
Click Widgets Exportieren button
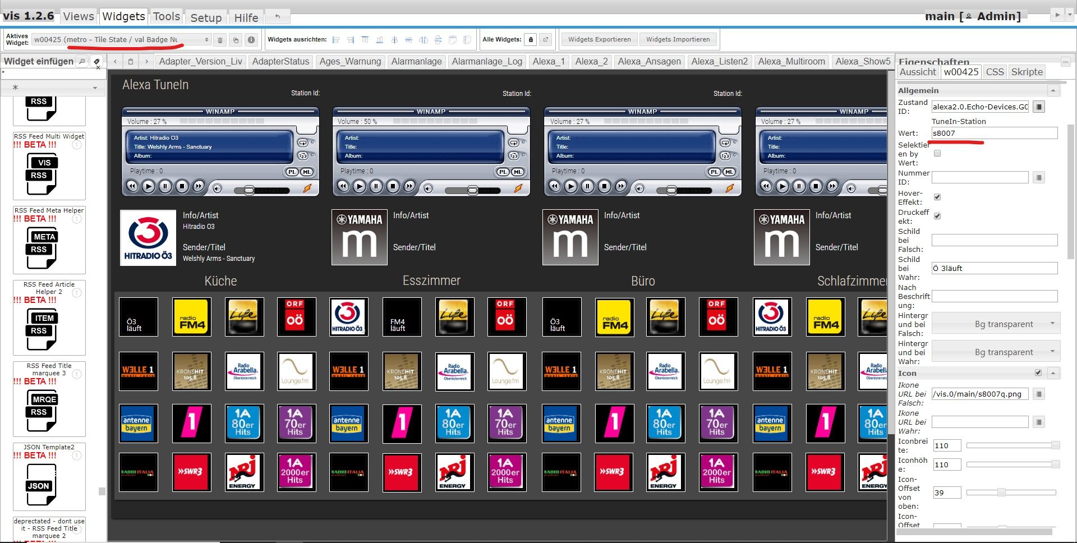coord(600,39)
